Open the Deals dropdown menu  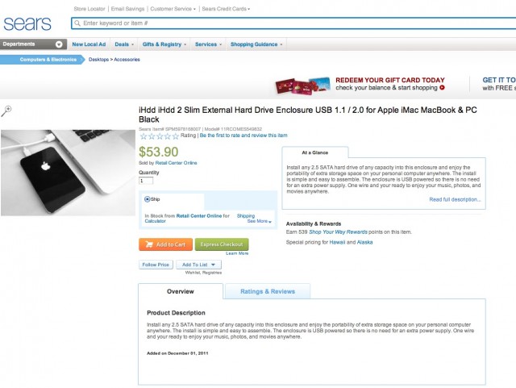(124, 44)
